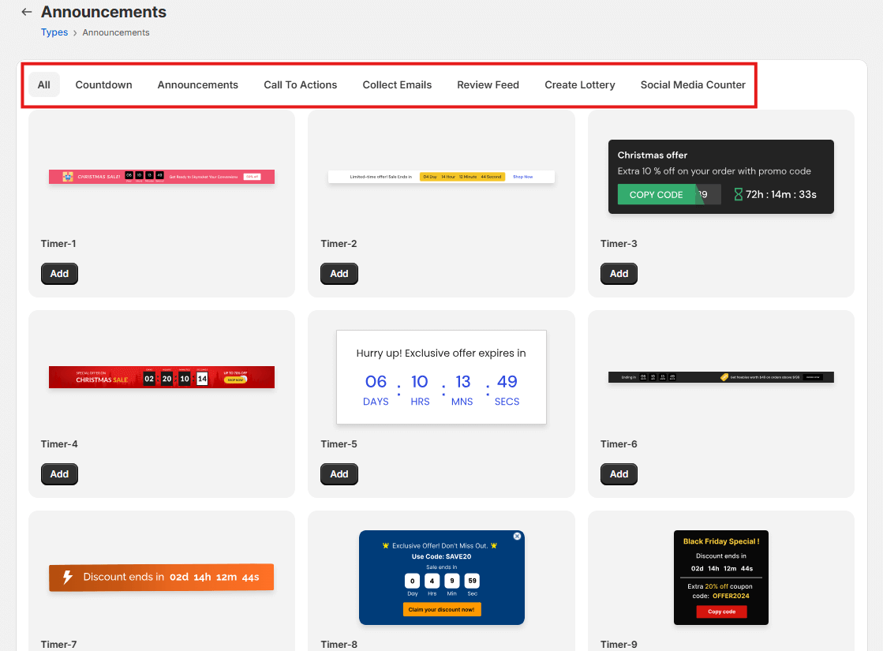Select the Create Lottery tab
The width and height of the screenshot is (883, 651).
580,84
